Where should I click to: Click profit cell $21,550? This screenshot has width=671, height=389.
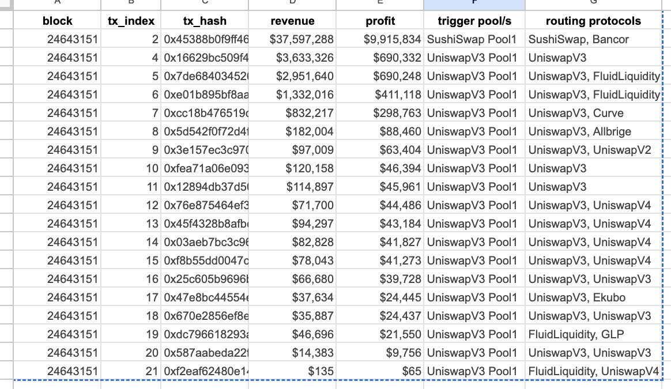click(380, 334)
